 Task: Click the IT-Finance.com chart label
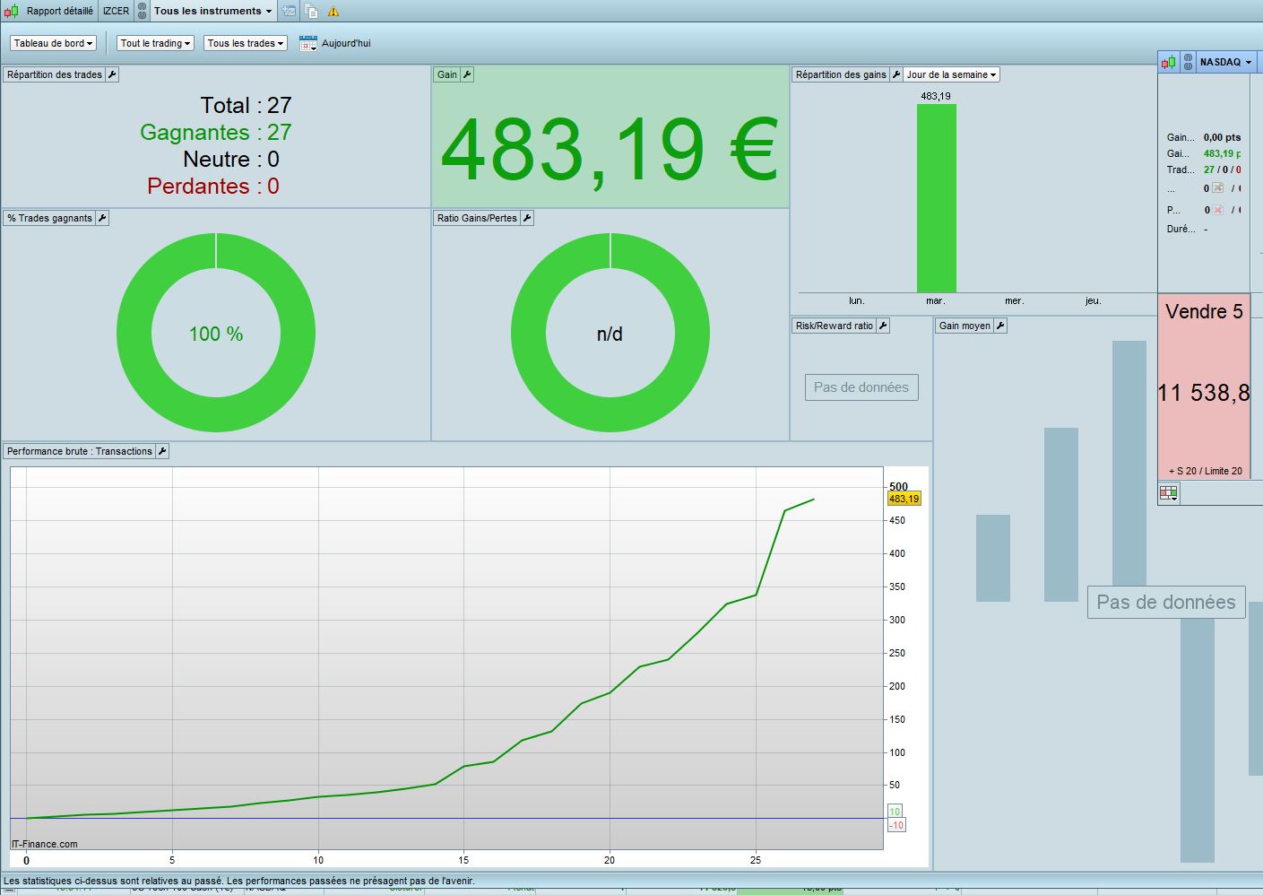[45, 844]
